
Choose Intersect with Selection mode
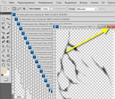[x=24, y=8]
